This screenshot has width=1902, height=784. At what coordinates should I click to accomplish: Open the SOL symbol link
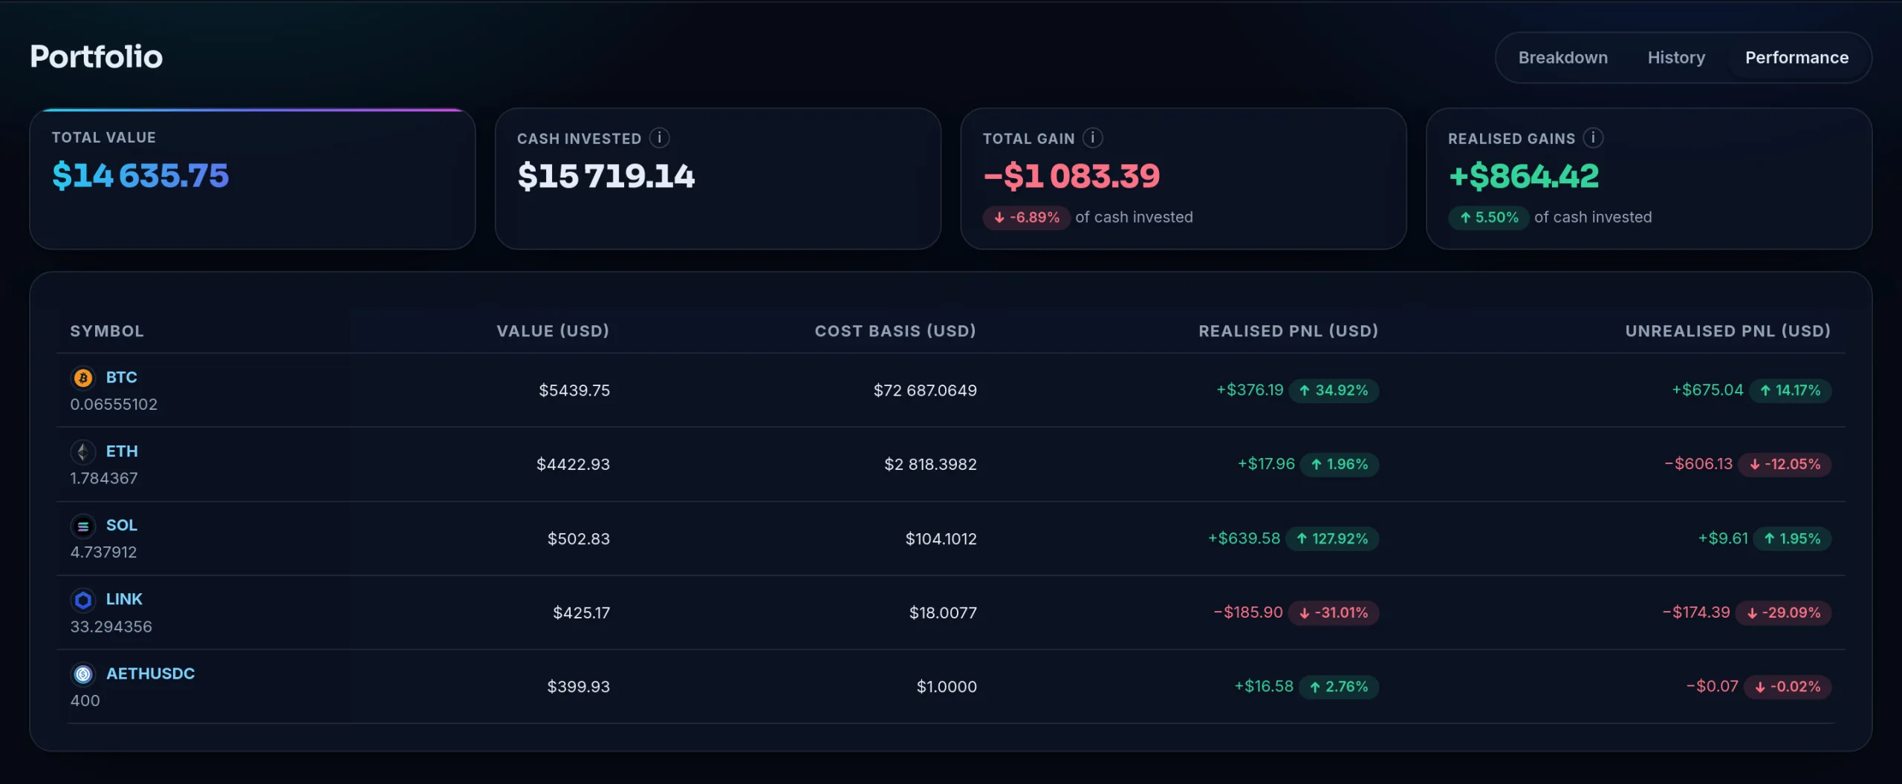click(x=122, y=525)
